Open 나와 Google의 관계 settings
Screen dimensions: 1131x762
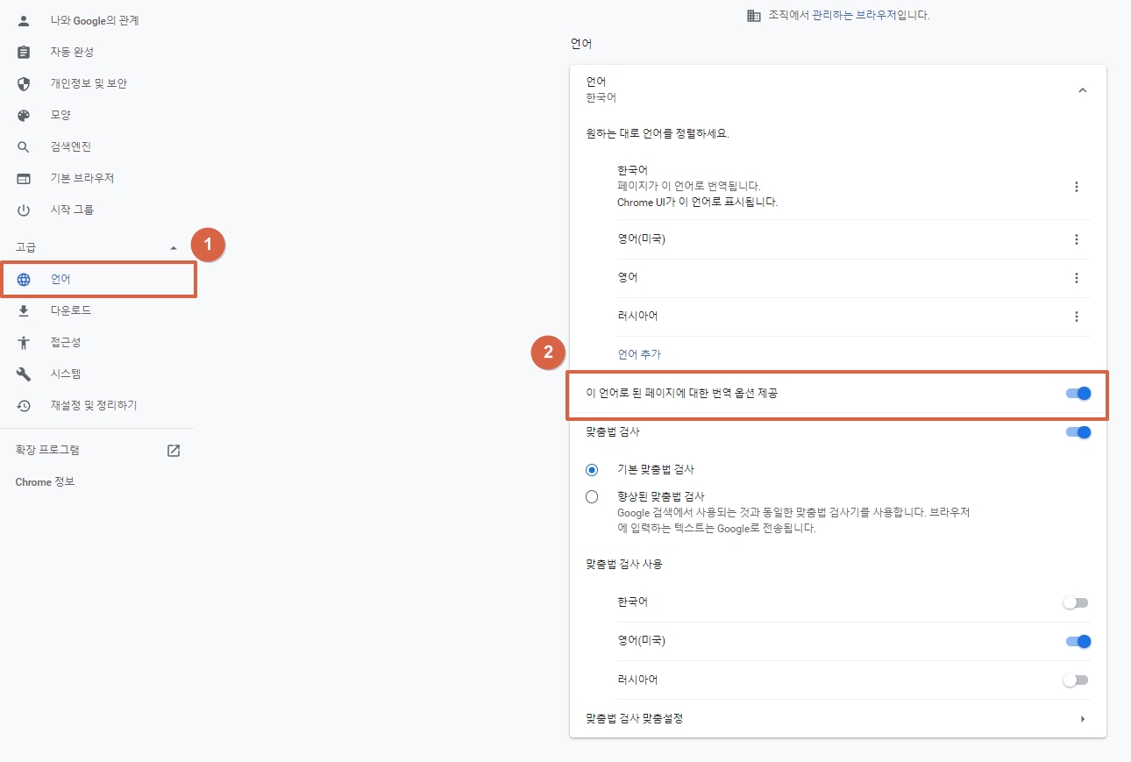click(95, 20)
